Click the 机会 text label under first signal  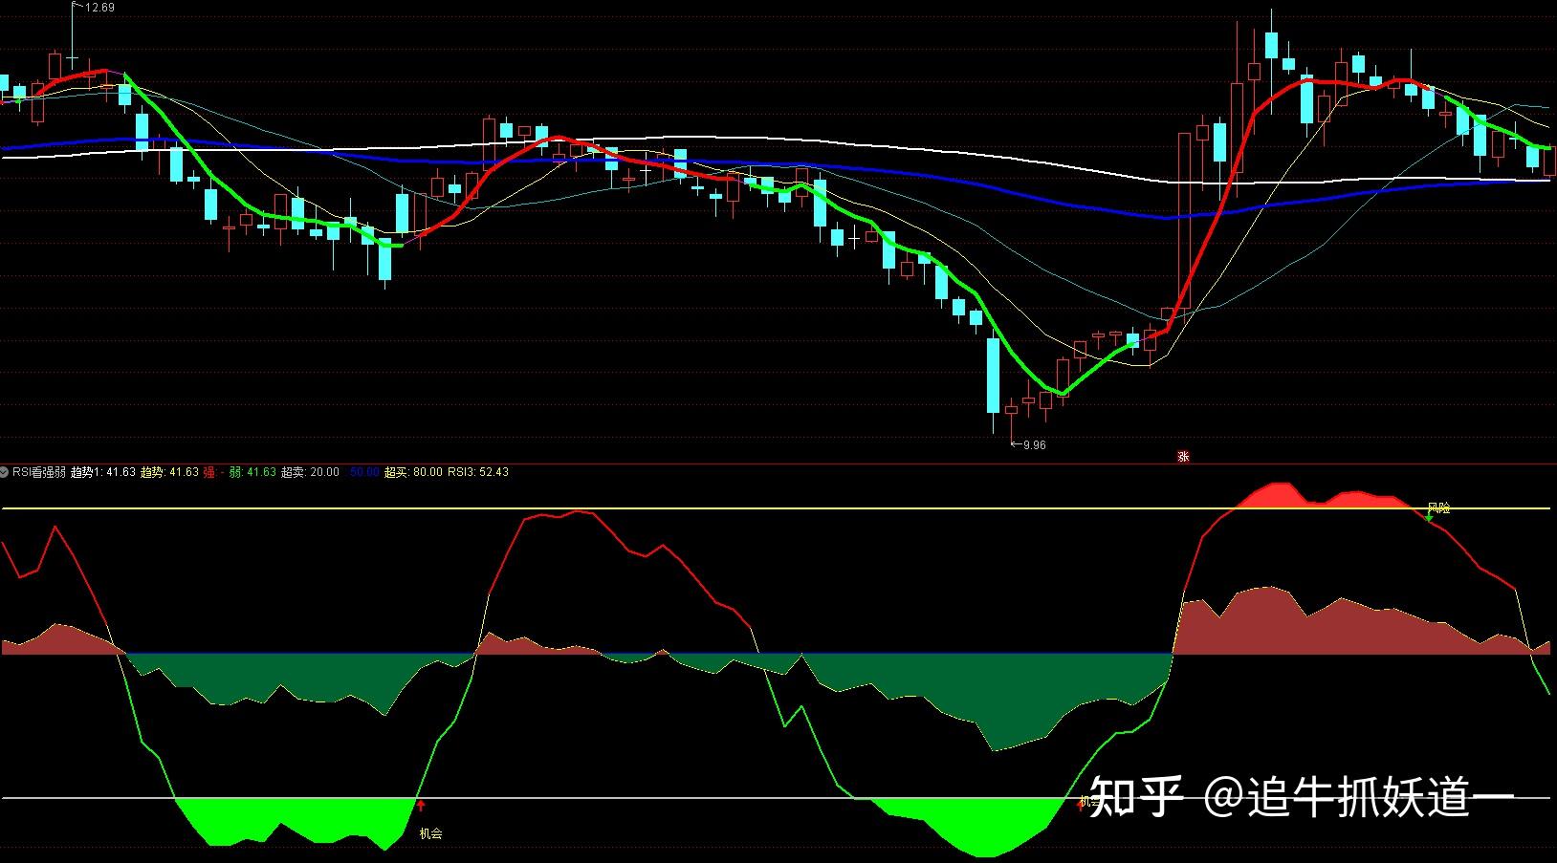(x=431, y=833)
